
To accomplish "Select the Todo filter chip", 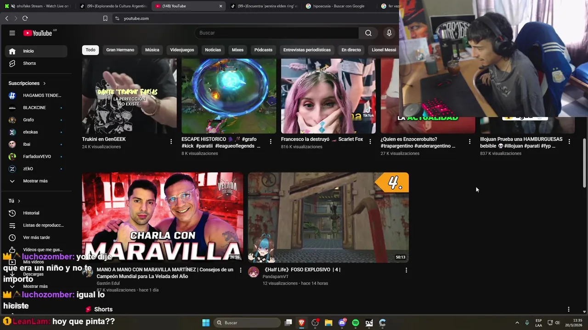I will coord(90,49).
